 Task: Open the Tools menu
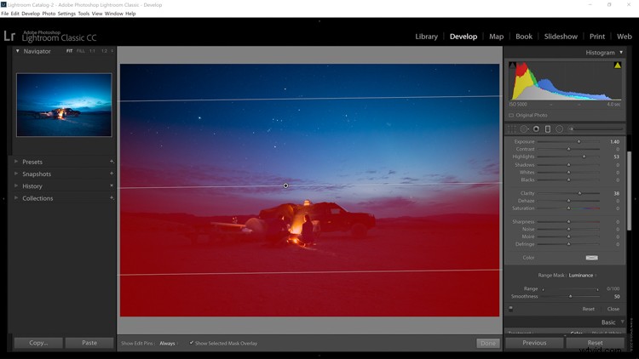[x=83, y=14]
